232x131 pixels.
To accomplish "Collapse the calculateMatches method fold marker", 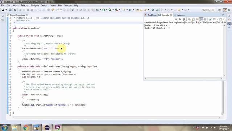I will coord(12,67).
